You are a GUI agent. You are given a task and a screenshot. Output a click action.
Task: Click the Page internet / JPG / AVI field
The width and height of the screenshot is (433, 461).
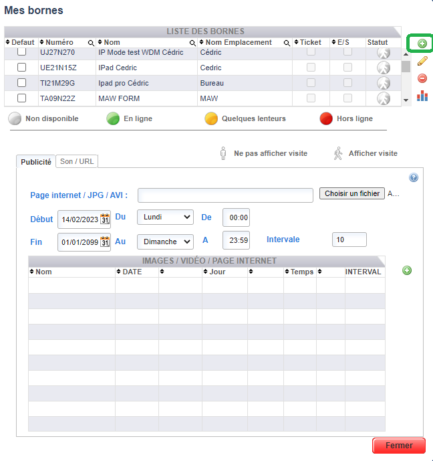pos(225,195)
